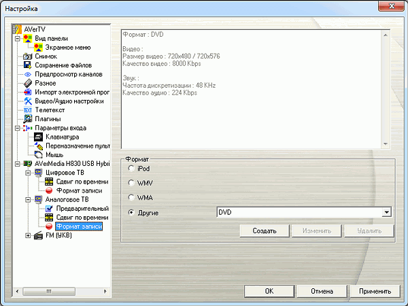This screenshot has height=306, width=408.
Task: Click the red icon of selected Формат записи
Action: 49,226
